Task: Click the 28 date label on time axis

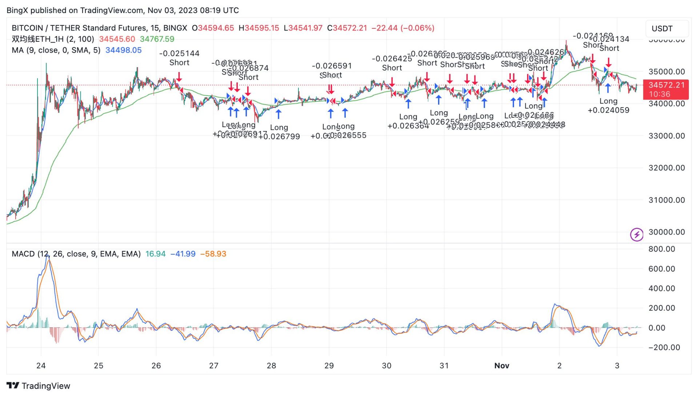Action: (x=271, y=366)
